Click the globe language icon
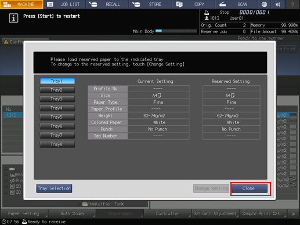Viewport: 300px width, 225px height. click(264, 4)
